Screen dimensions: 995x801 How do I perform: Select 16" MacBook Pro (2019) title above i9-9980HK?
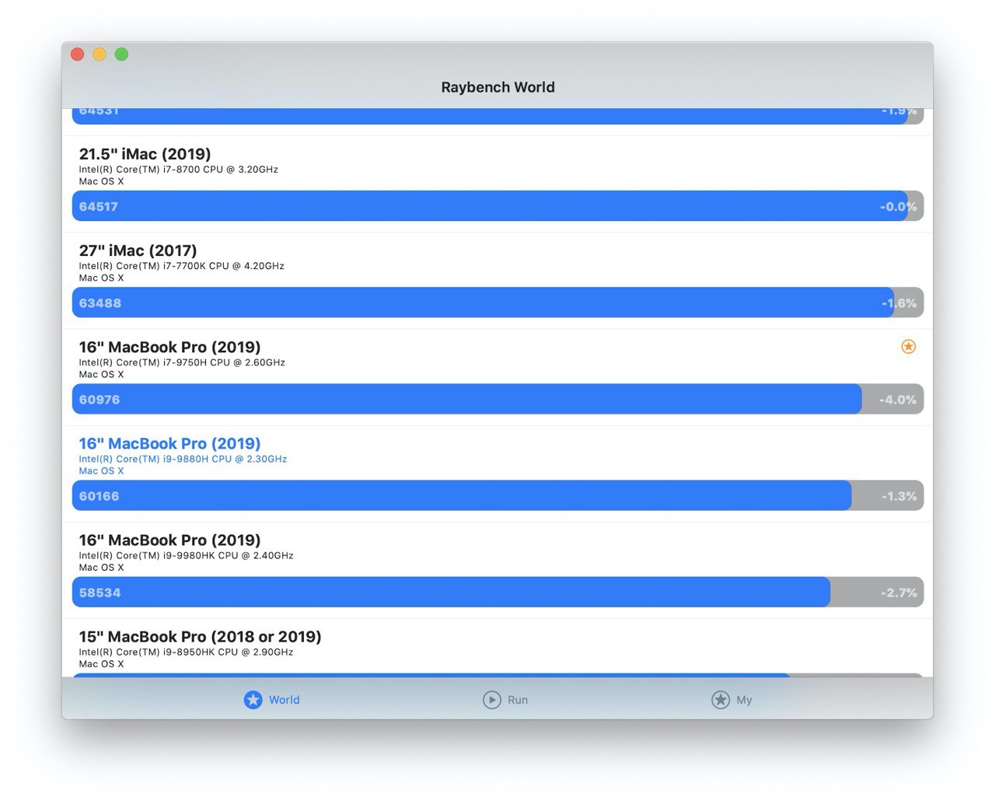pyautogui.click(x=169, y=540)
